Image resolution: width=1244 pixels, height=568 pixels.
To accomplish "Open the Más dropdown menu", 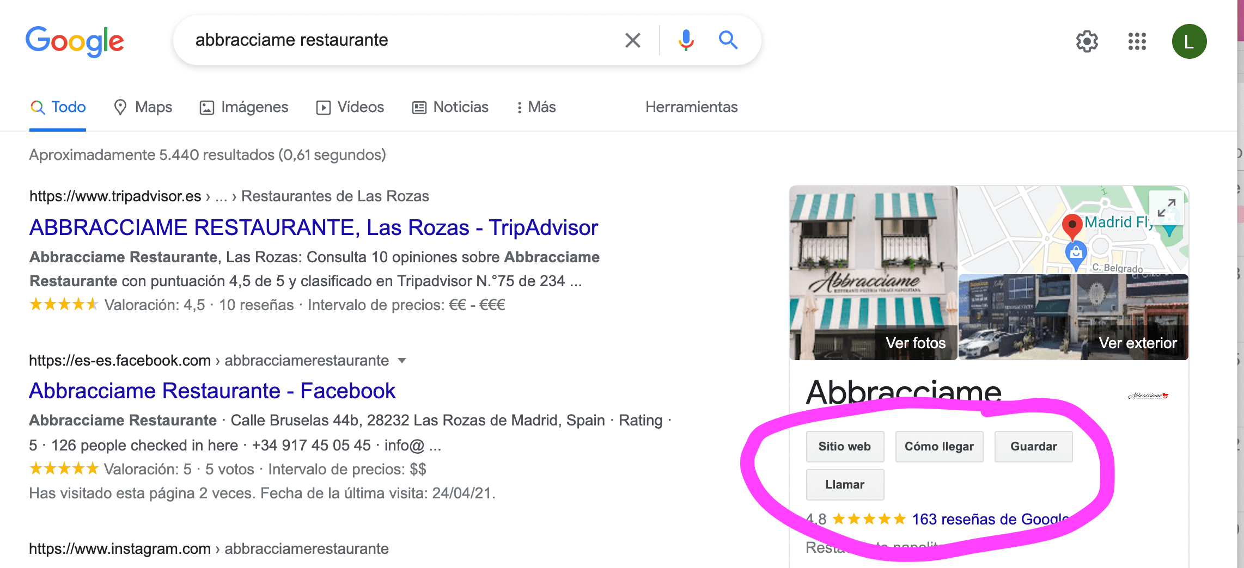I will tap(536, 107).
